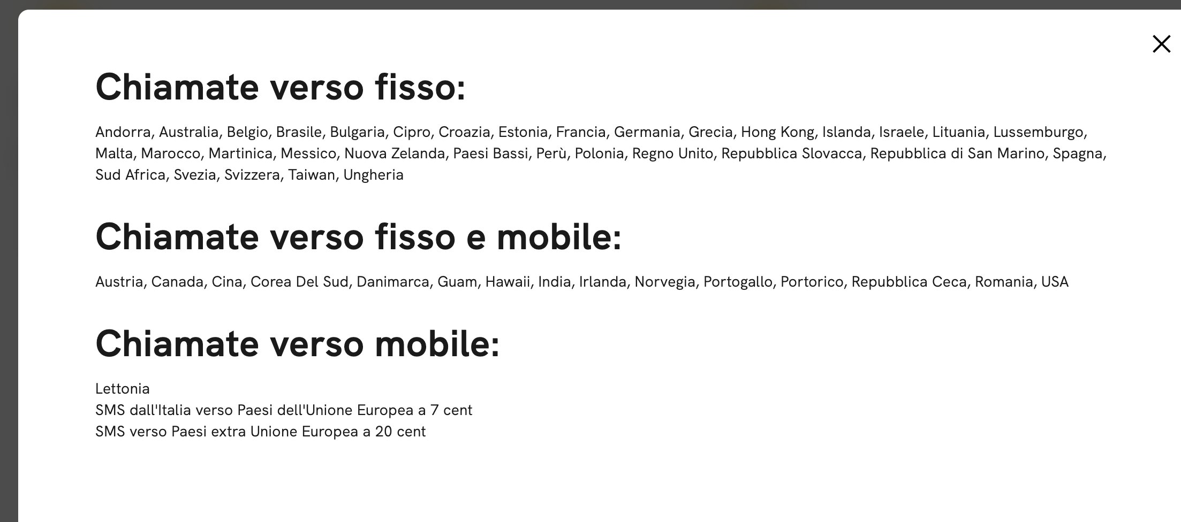The image size is (1181, 522).
Task: Click Nuova Zelanda in the list
Action: pyautogui.click(x=395, y=153)
